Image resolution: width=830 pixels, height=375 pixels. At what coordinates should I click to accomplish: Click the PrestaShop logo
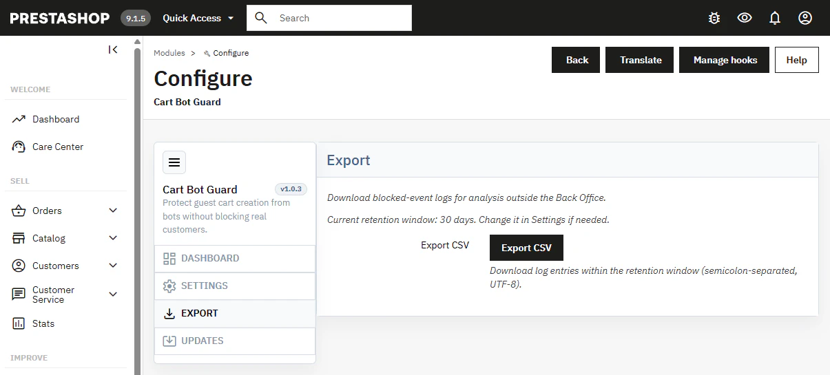[x=60, y=18]
